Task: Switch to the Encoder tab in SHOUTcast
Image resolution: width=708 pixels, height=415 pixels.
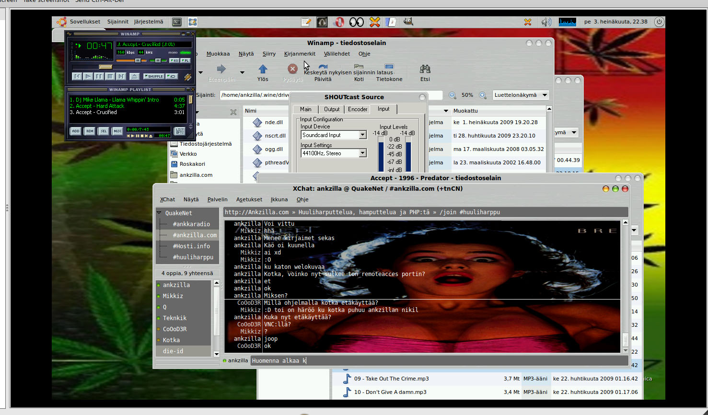Action: click(358, 109)
